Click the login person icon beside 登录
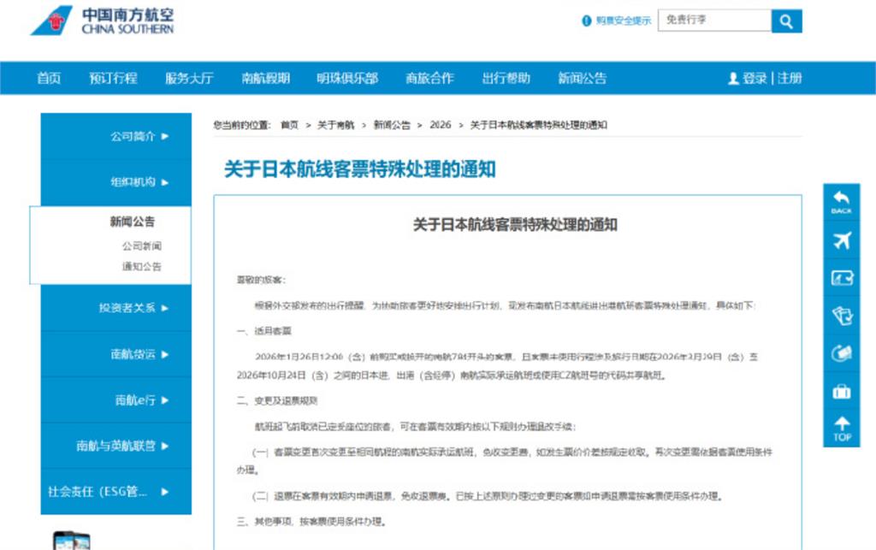Viewport: 876px width, 550px height. pyautogui.click(x=731, y=78)
